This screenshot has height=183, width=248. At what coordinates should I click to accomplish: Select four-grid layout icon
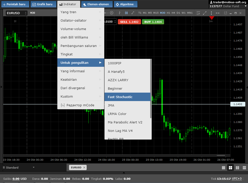coord(230,168)
